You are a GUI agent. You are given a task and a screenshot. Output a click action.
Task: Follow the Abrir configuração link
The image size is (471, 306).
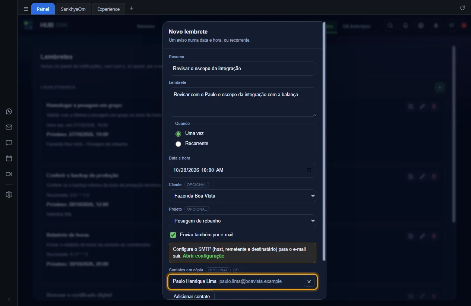203,256
